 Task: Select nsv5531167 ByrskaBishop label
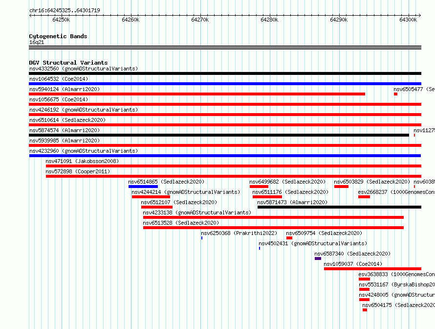point(397,284)
